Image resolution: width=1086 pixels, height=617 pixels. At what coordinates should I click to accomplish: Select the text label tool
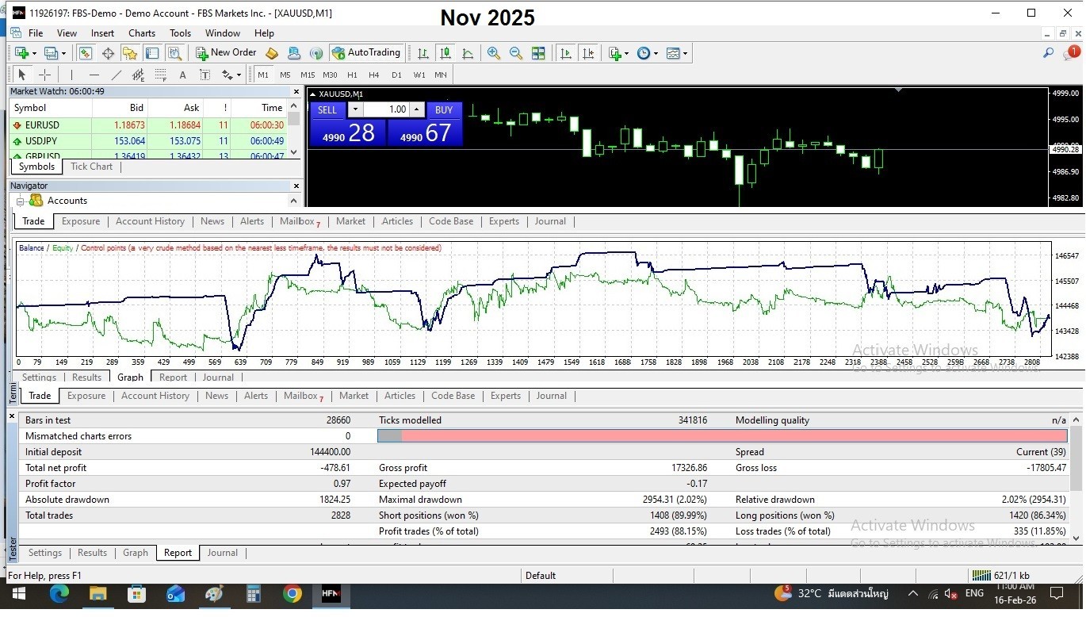tap(205, 75)
